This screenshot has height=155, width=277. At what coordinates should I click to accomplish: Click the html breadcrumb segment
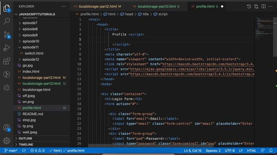[x=110, y=14]
